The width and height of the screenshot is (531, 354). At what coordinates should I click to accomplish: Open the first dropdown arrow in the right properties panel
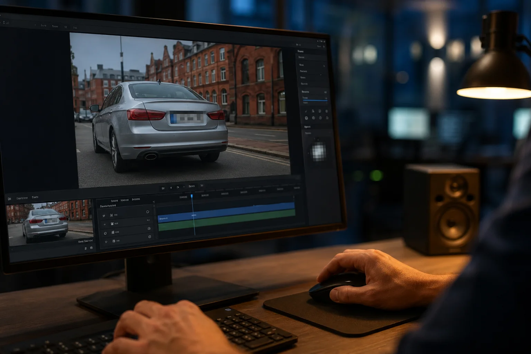pos(324,66)
